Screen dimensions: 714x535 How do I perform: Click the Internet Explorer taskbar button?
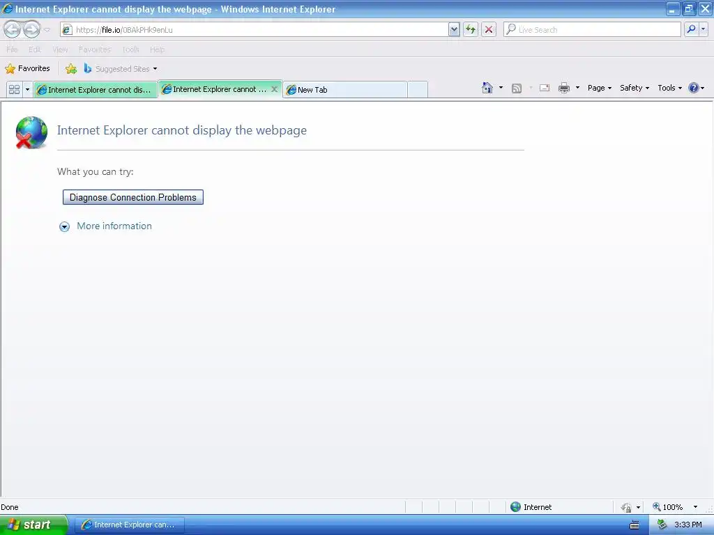[129, 525]
